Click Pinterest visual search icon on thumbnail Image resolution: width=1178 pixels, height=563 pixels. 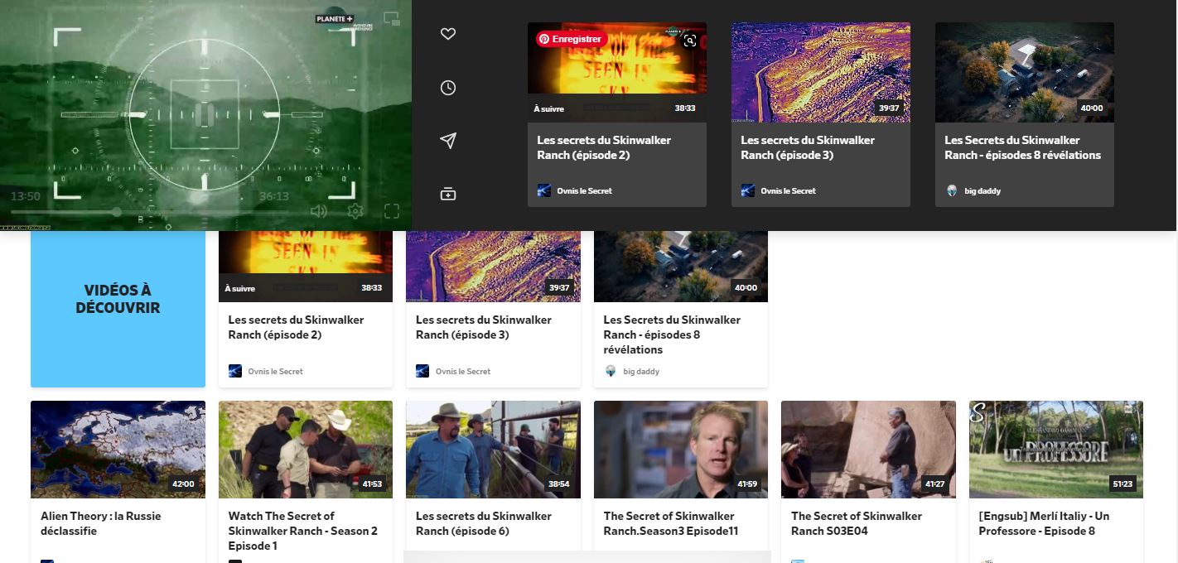[689, 40]
